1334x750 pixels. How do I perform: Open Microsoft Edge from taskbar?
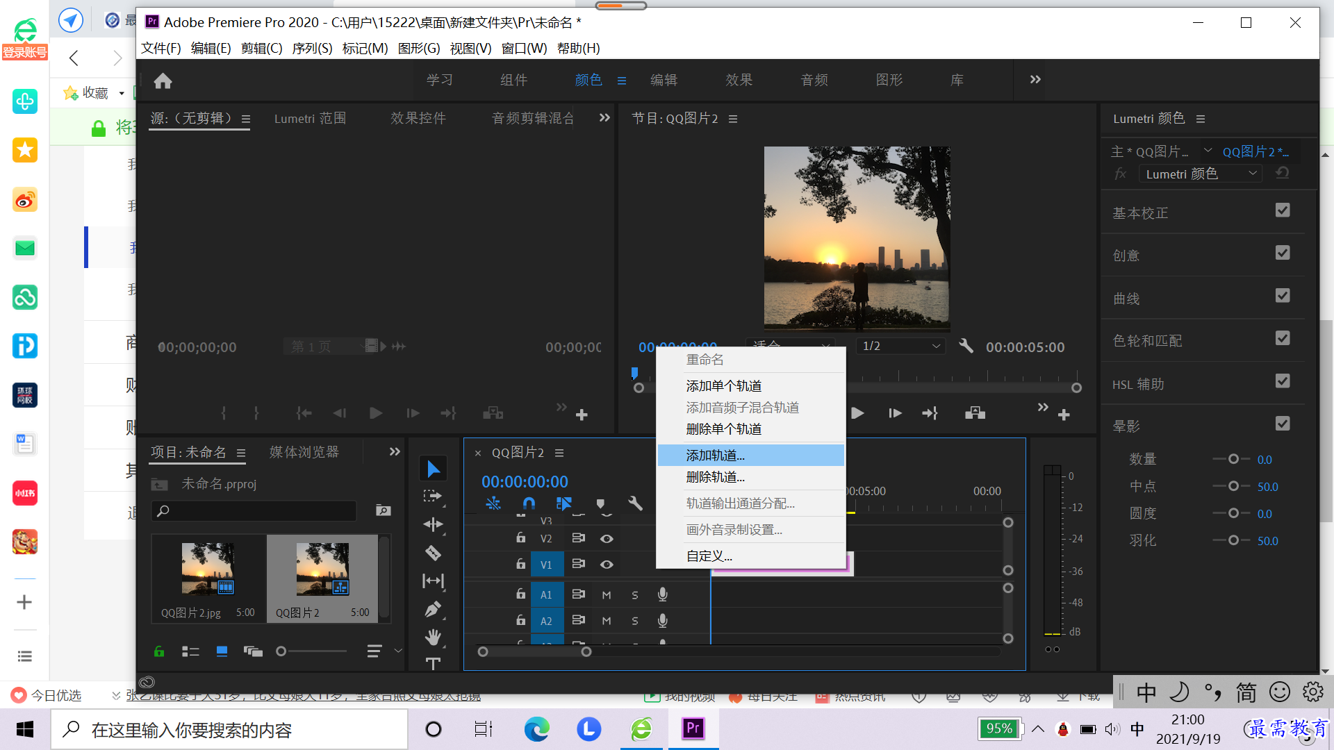pos(536,728)
